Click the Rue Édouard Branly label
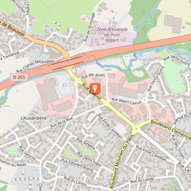Screen dimensions: 191x191 (x=77, y=165)
